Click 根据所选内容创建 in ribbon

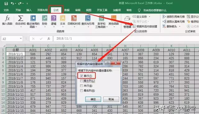tap(145, 26)
